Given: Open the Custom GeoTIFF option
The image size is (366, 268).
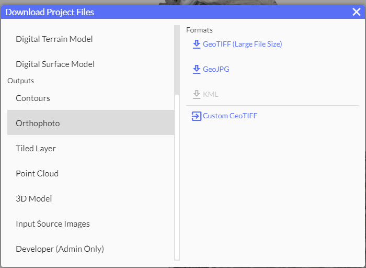Looking at the screenshot, I should [230, 116].
